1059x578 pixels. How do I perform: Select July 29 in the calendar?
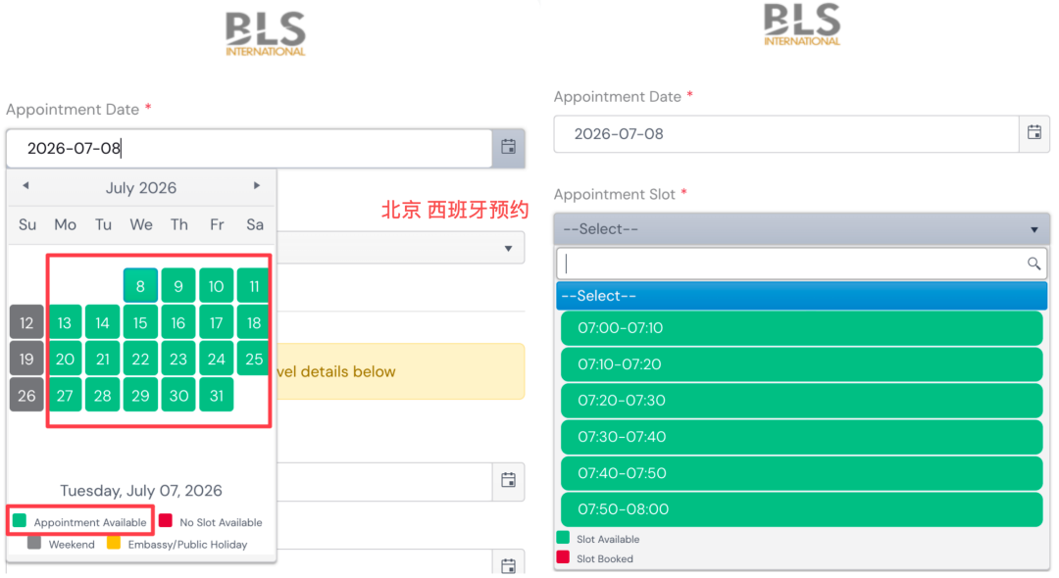pyautogui.click(x=140, y=395)
